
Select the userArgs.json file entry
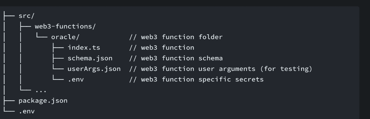pyautogui.click(x=94, y=69)
